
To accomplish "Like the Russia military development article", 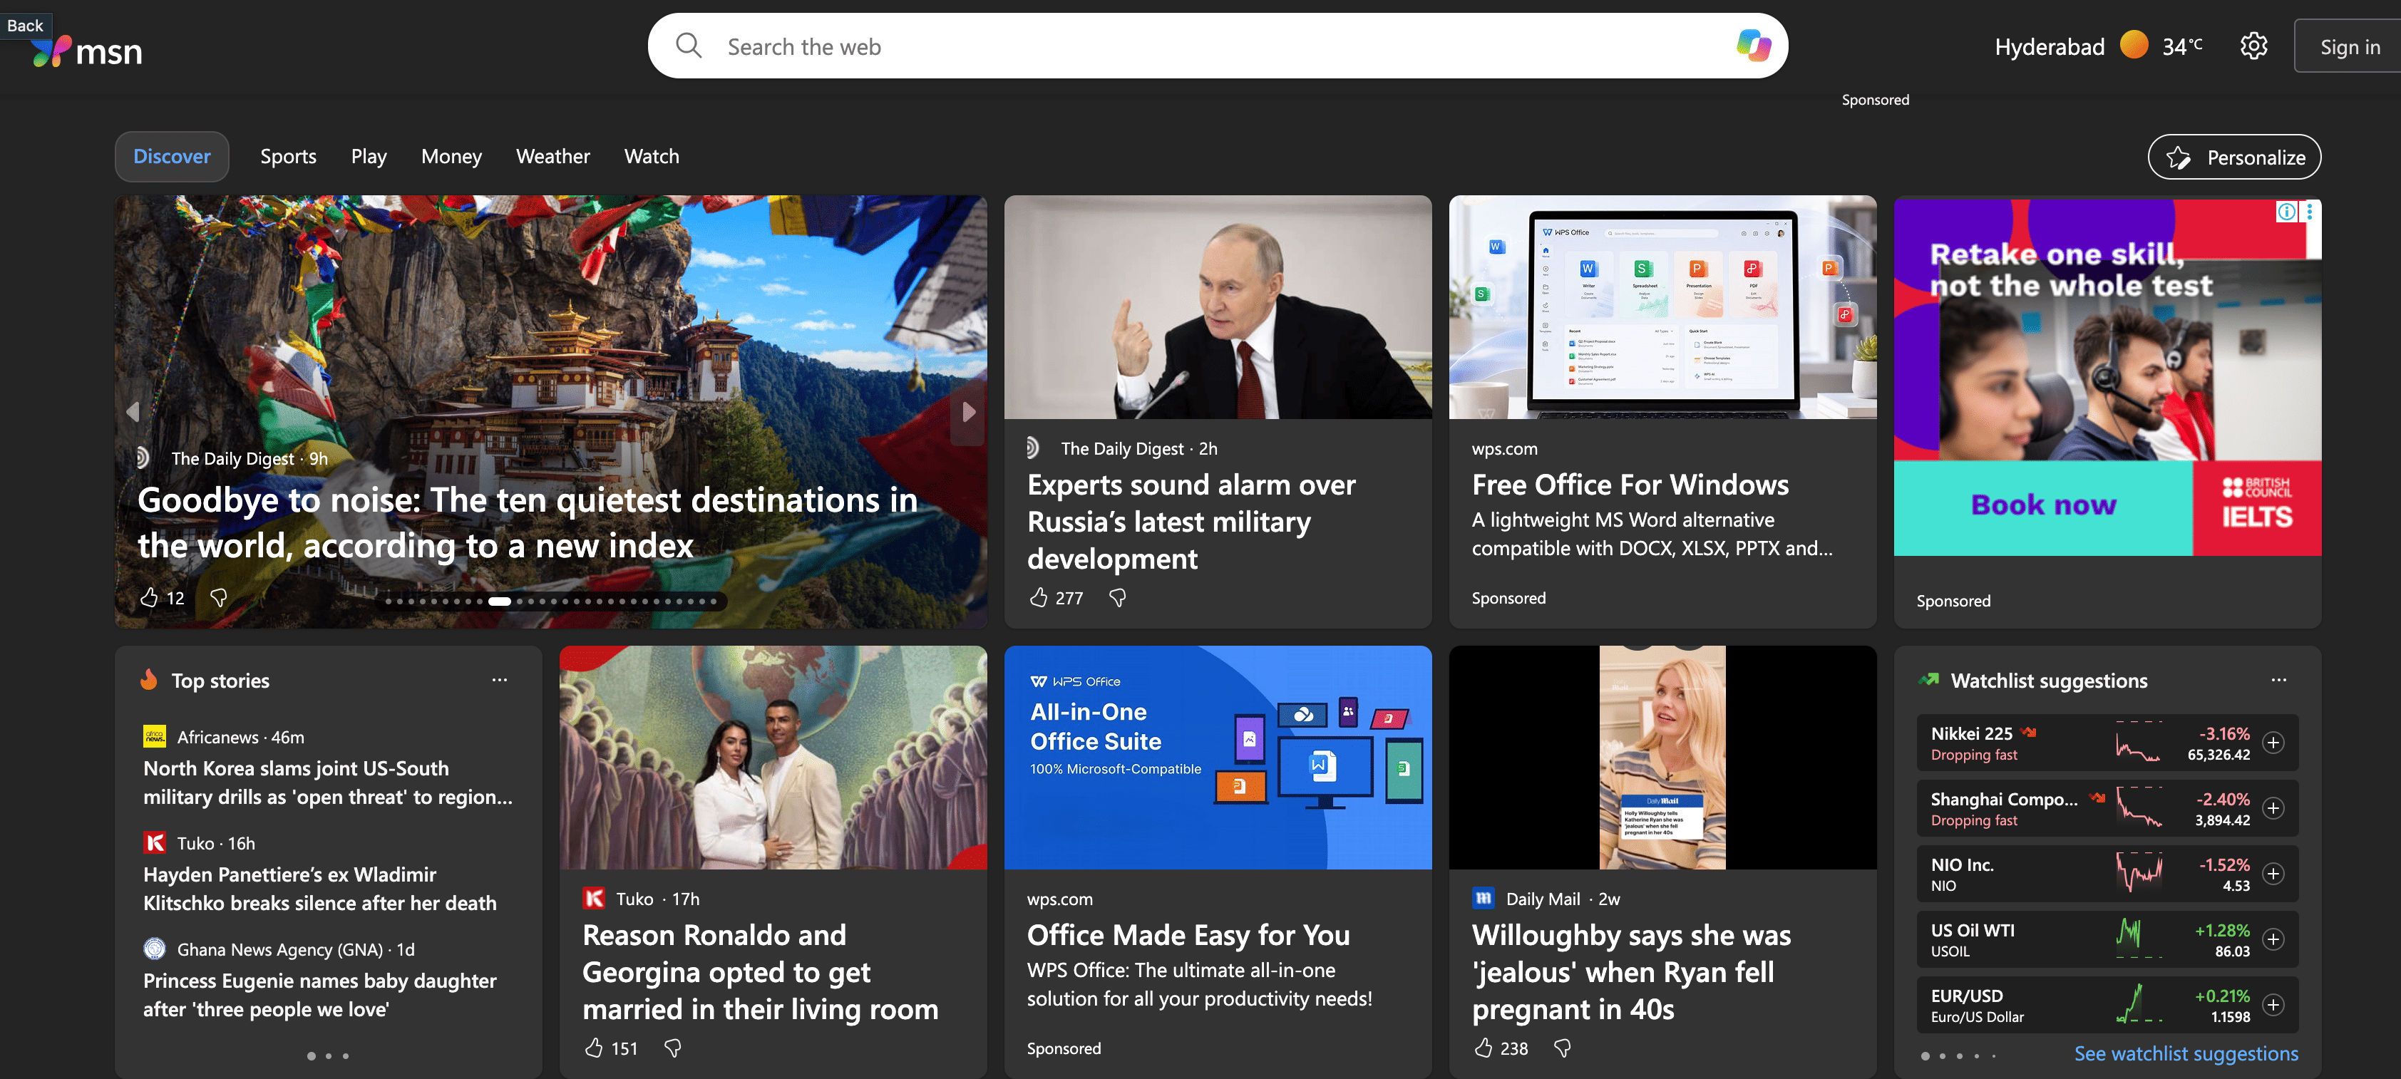I will pyautogui.click(x=1039, y=597).
